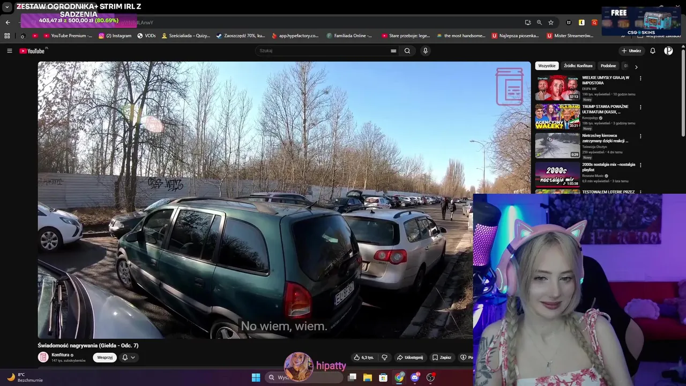Viewport: 686px width, 386px height.
Task: Open the 2000s nostalgia mix playlist title
Action: [608, 167]
